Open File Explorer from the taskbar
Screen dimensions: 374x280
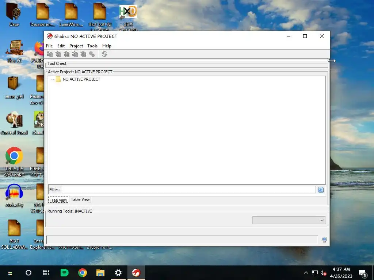[100, 273]
